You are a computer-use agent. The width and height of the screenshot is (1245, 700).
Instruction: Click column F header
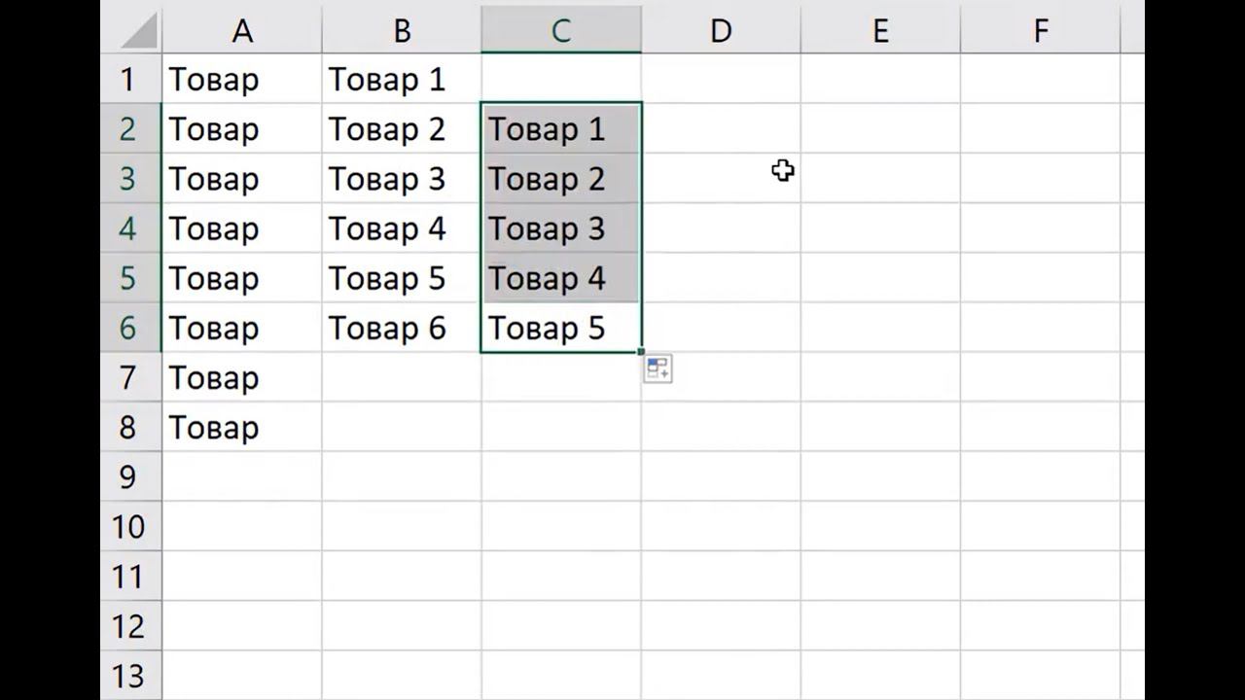pos(1040,31)
